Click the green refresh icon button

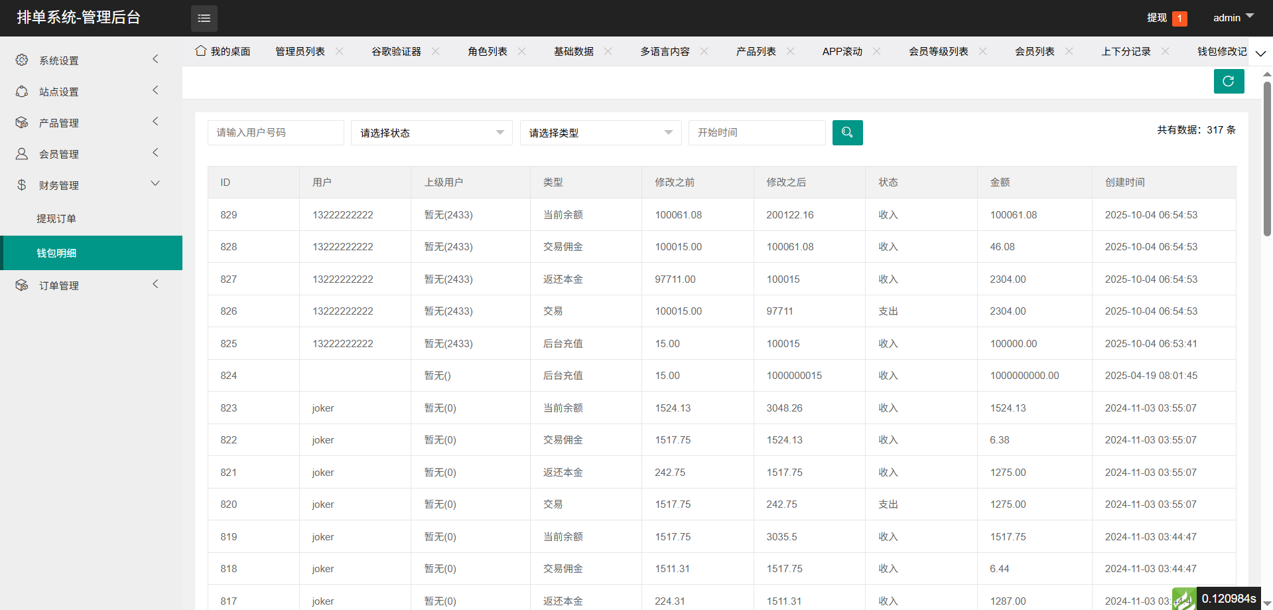pyautogui.click(x=1228, y=82)
